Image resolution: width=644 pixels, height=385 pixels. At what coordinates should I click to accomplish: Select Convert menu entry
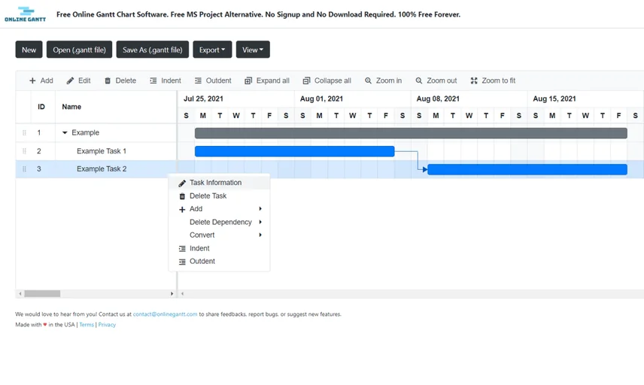click(220, 235)
